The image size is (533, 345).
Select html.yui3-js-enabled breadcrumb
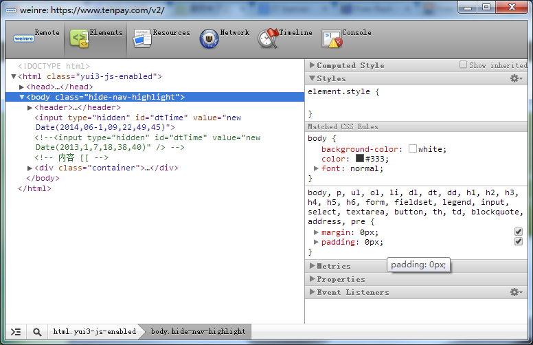point(94,332)
